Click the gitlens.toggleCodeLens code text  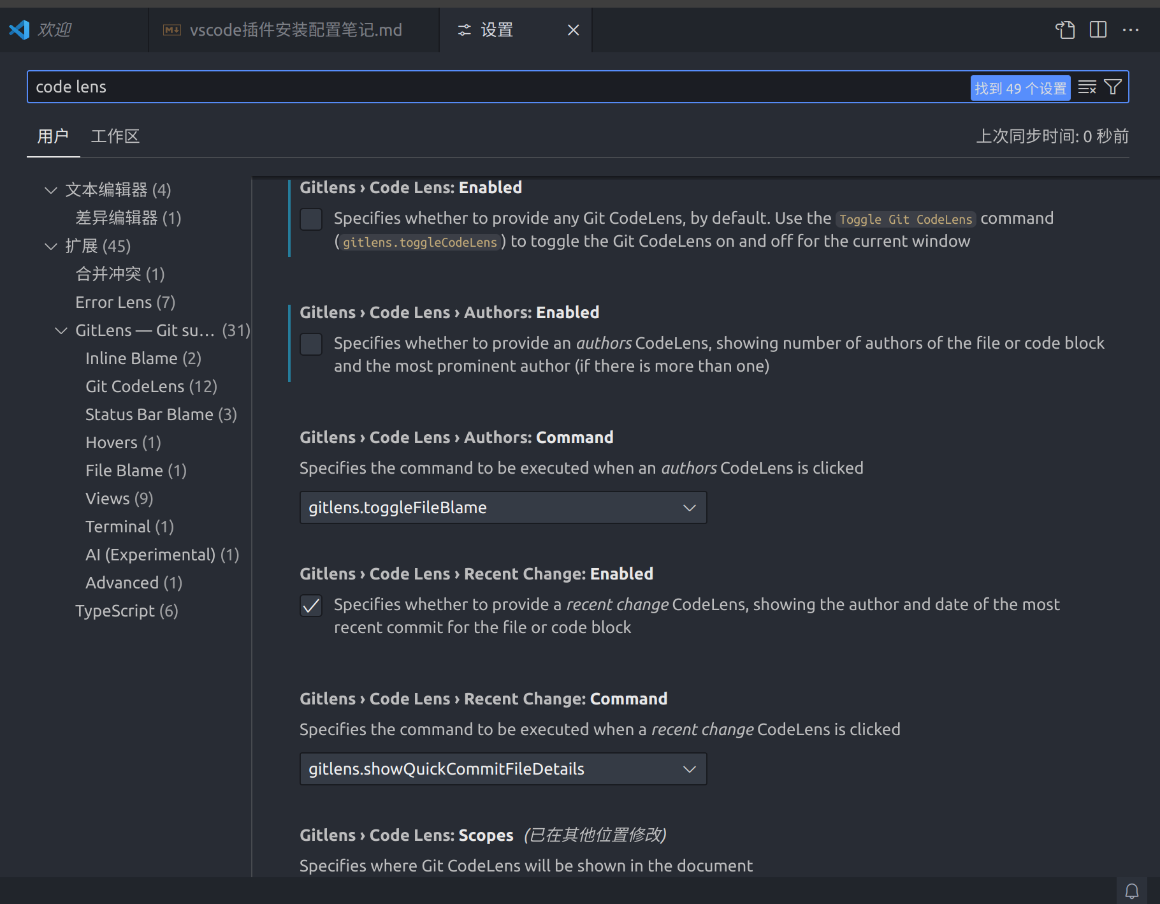point(419,242)
